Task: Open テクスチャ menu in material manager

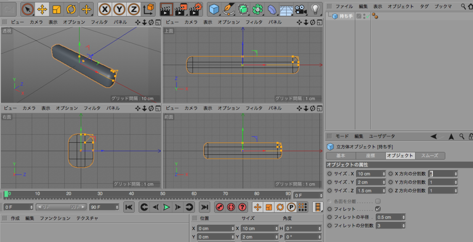Action: click(87, 218)
